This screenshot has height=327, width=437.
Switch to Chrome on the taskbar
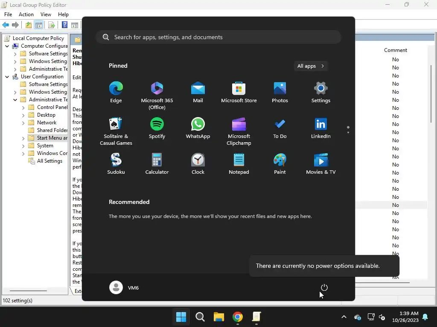[237, 317]
